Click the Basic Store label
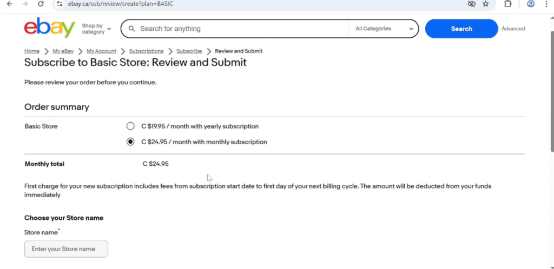The image size is (554, 269). tap(41, 126)
